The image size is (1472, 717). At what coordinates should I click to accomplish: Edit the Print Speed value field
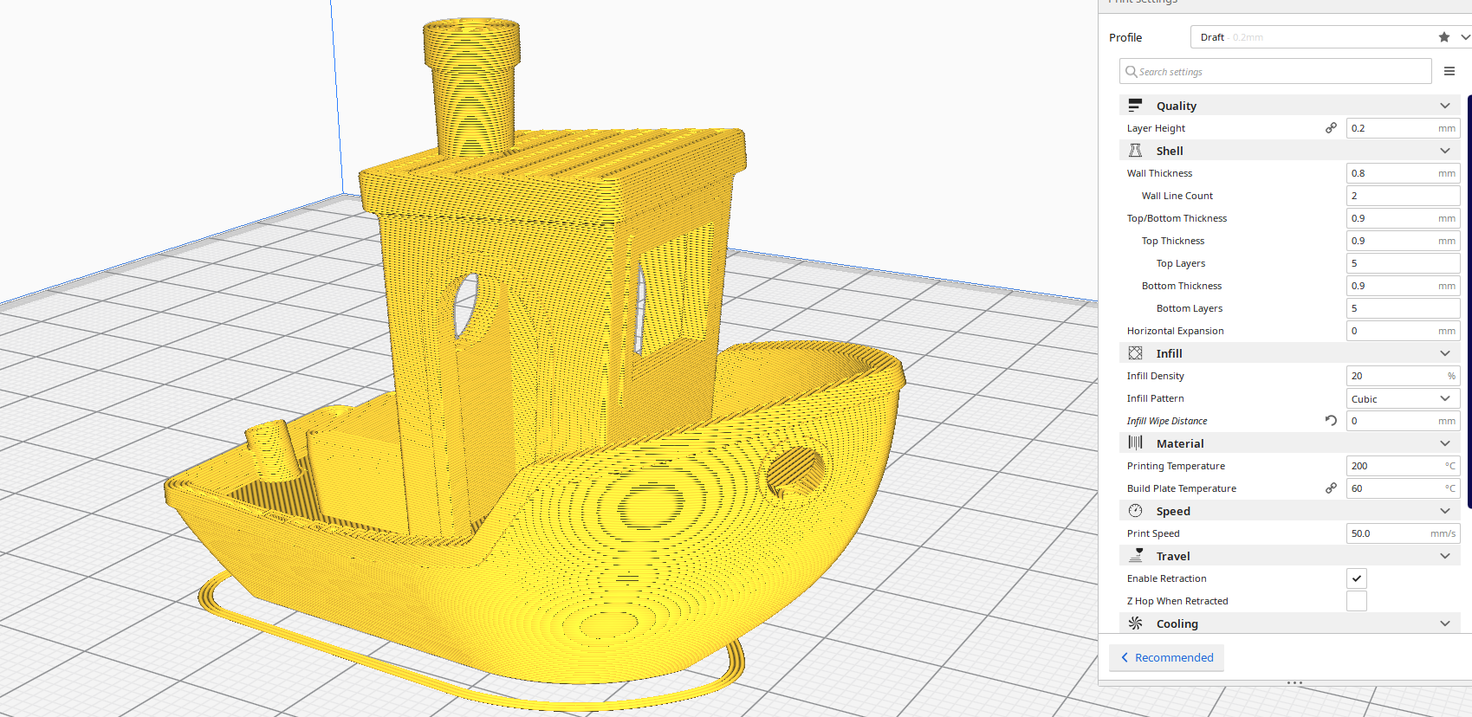[x=1404, y=533]
